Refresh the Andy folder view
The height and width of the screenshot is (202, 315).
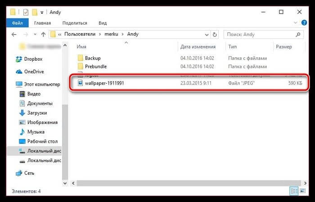point(215,35)
